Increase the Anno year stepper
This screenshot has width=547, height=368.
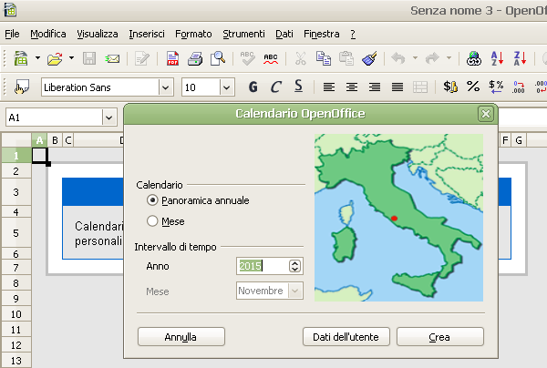pos(294,262)
